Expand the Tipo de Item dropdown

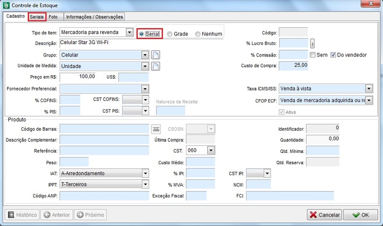pyautogui.click(x=128, y=33)
